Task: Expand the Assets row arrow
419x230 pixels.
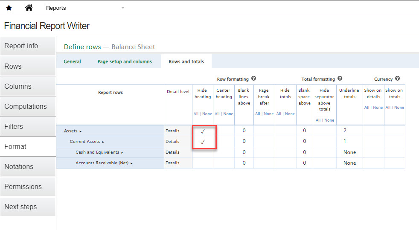Action: click(x=80, y=131)
